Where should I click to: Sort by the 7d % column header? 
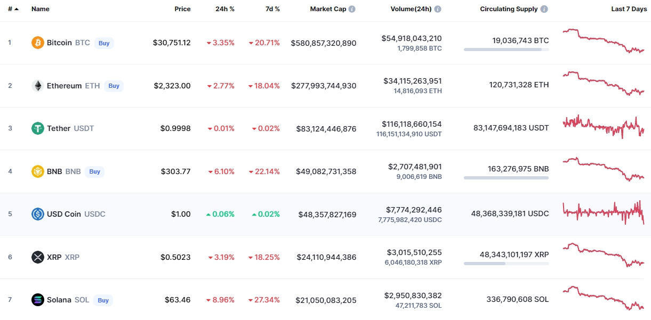point(272,9)
